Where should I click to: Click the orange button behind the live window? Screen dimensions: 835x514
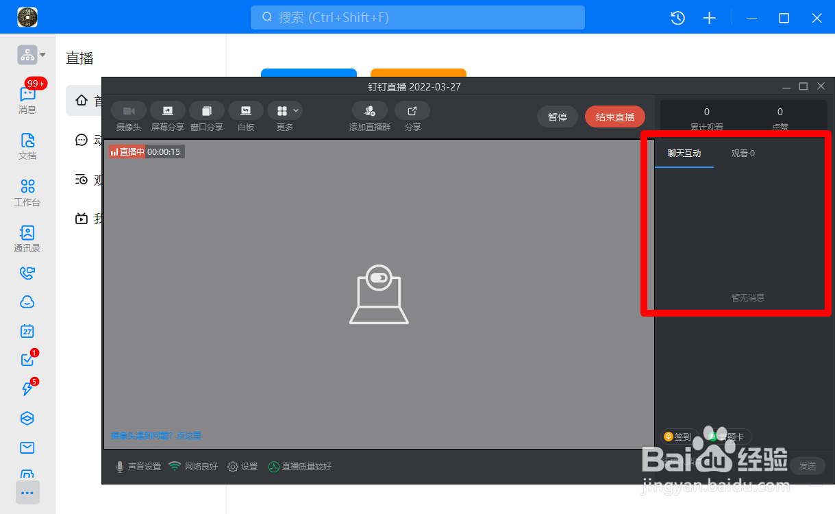coord(419,73)
